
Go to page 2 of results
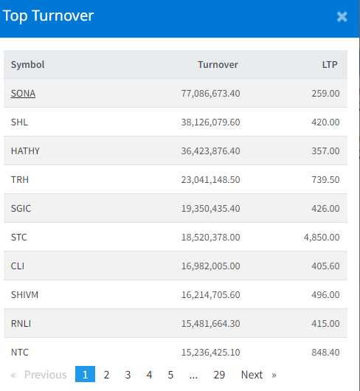pyautogui.click(x=106, y=374)
